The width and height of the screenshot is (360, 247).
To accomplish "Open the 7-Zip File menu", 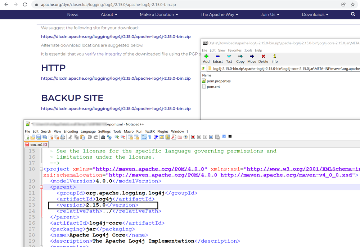I will click(204, 50).
